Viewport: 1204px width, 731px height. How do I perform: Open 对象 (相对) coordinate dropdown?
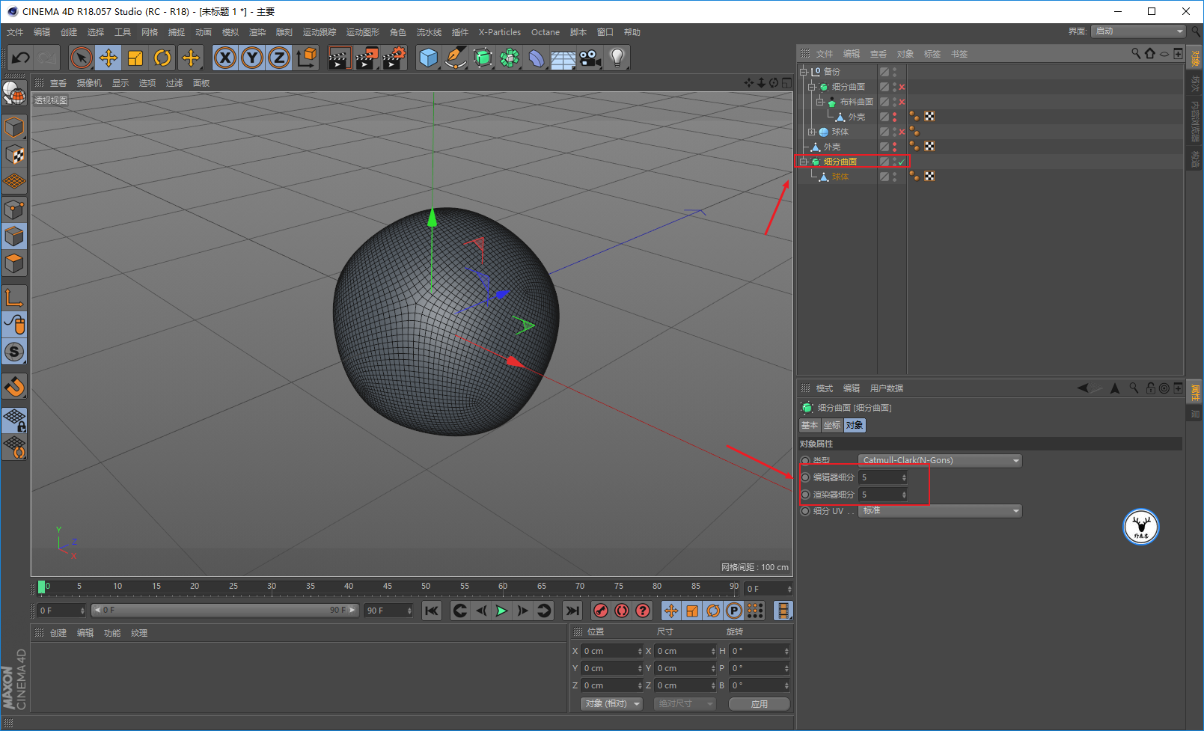point(611,704)
